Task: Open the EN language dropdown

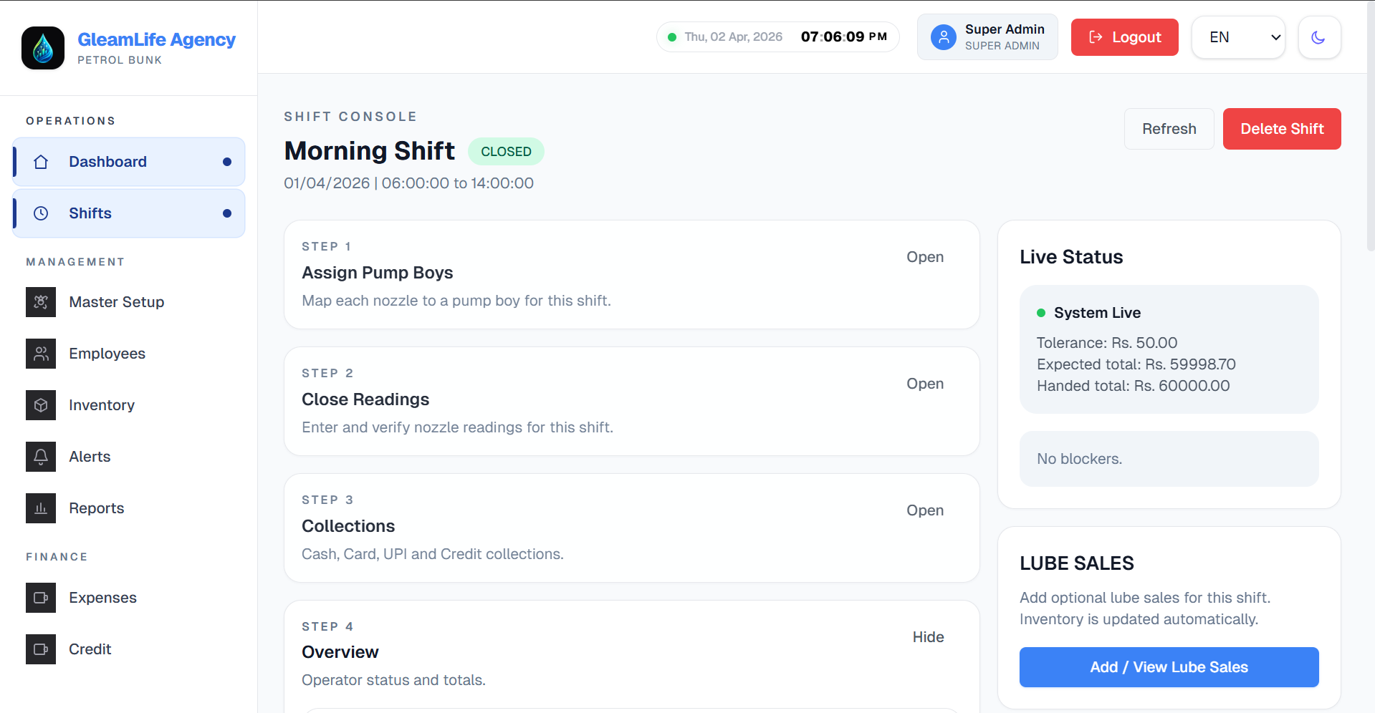Action: (x=1237, y=37)
